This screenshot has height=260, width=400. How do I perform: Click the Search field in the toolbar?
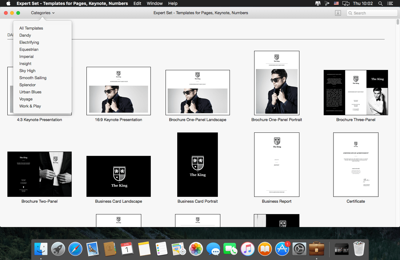pyautogui.click(x=372, y=13)
